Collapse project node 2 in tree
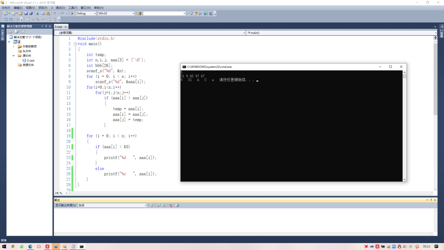444x250 pixels. tap(9, 42)
